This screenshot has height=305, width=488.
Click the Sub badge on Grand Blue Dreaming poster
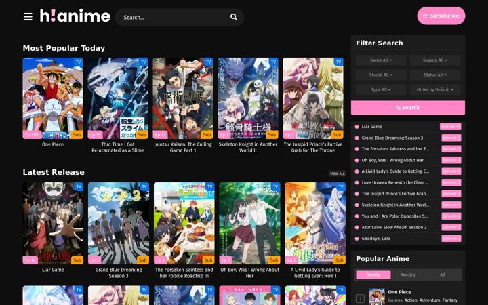tap(143, 260)
